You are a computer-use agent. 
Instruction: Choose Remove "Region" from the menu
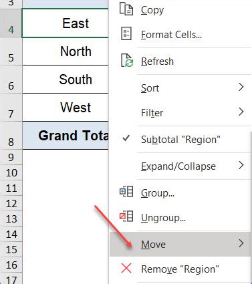click(x=180, y=269)
